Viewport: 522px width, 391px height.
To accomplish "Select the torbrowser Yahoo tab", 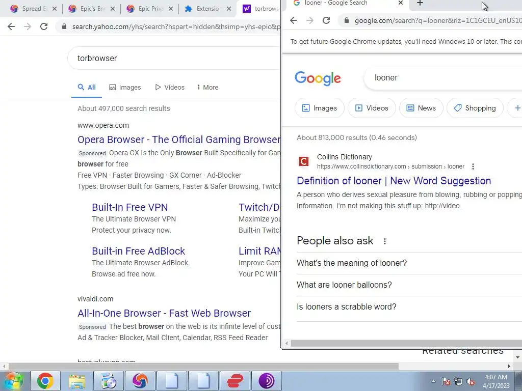I will (x=260, y=9).
